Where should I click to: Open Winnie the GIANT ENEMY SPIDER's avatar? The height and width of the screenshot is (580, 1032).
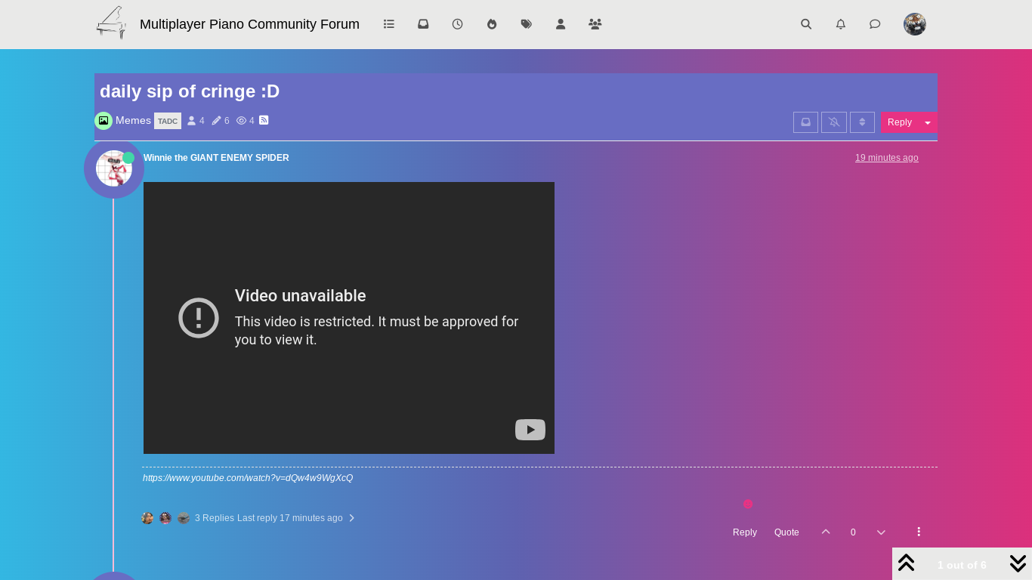(114, 168)
